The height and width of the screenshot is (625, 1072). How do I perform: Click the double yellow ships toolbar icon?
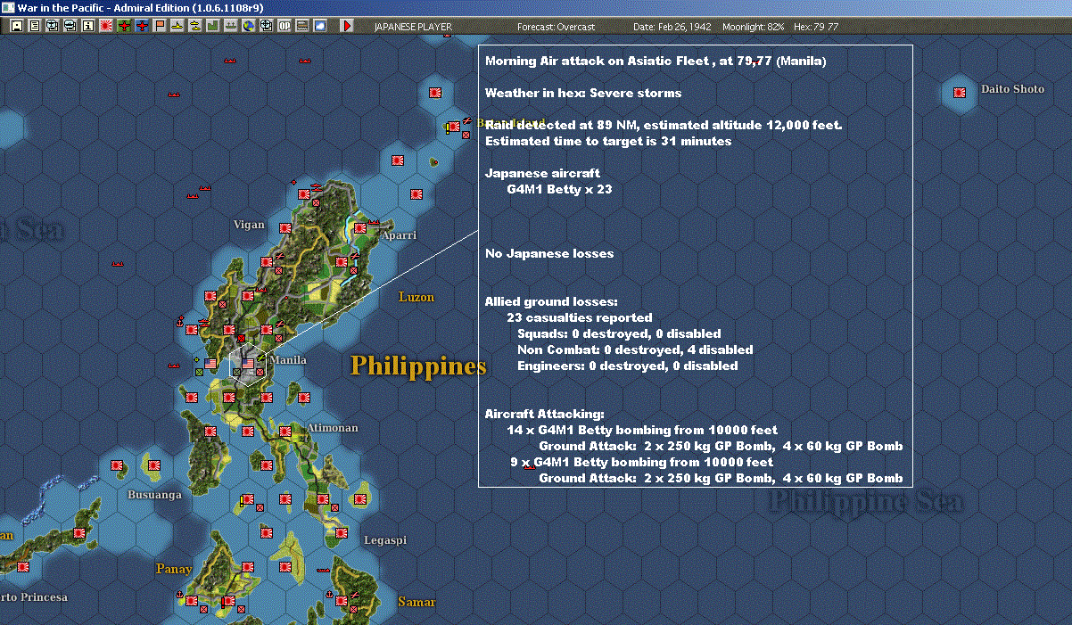point(194,26)
